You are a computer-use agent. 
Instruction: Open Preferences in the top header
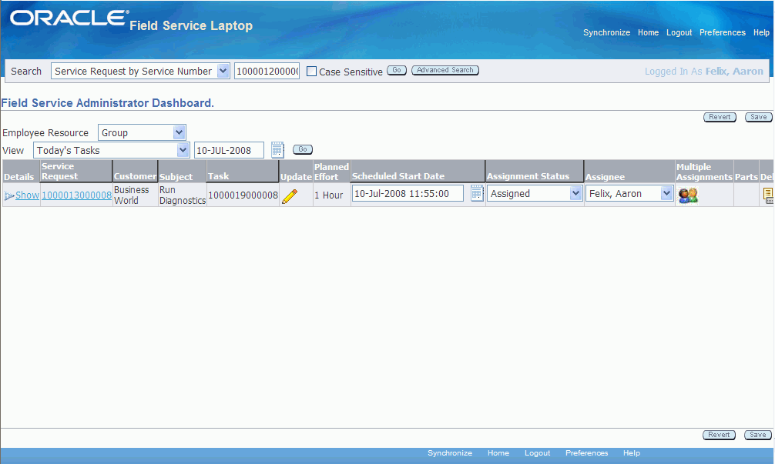click(722, 32)
